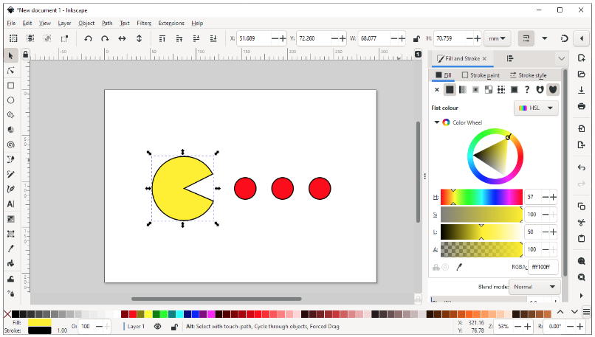The width and height of the screenshot is (595, 337).
Task: Toggle Layer 1 visibility eye icon
Action: 157,326
